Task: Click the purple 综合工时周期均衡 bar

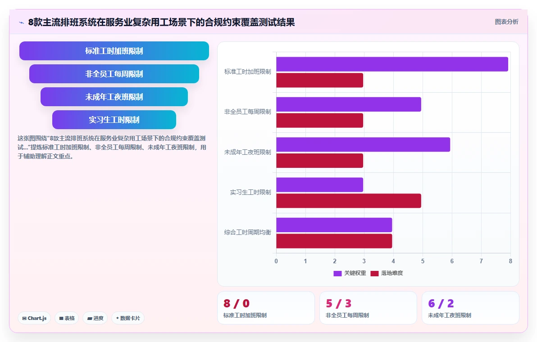Action: click(334, 225)
